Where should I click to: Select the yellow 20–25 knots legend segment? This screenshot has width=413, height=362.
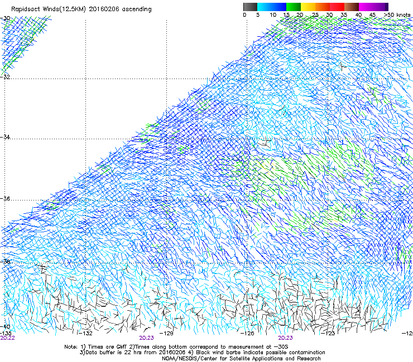[x=308, y=7]
